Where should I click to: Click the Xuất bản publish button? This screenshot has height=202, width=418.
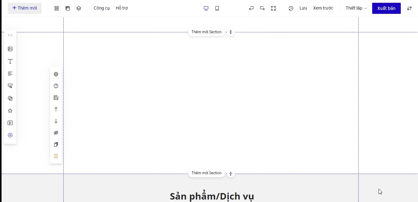pyautogui.click(x=386, y=8)
